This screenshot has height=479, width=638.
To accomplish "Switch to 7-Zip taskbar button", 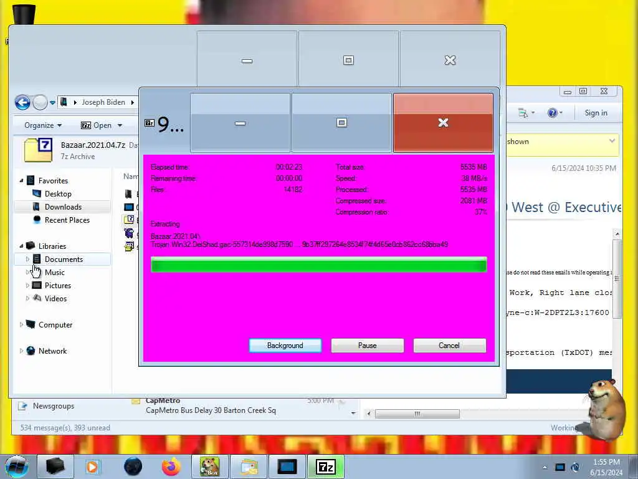I will tap(325, 467).
